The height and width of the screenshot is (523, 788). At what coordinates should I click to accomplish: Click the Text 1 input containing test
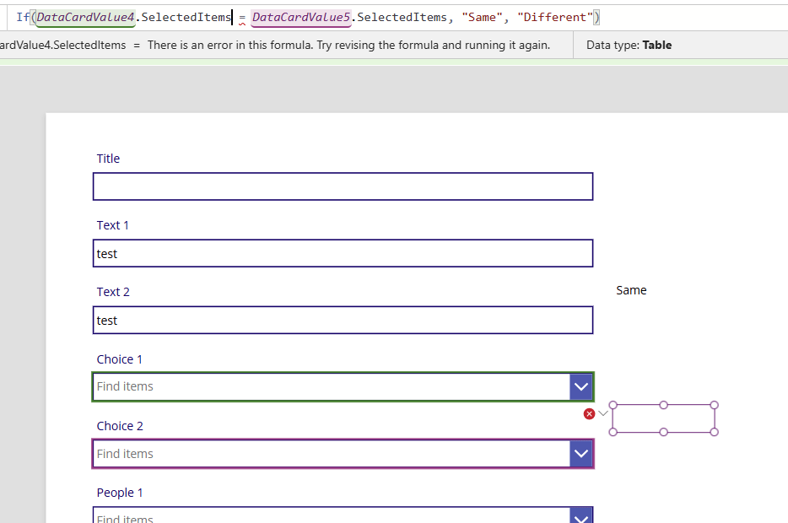tap(343, 253)
